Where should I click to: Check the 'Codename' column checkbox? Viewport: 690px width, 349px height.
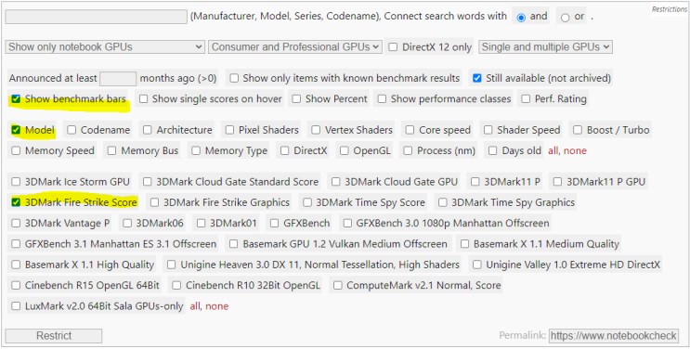click(72, 130)
